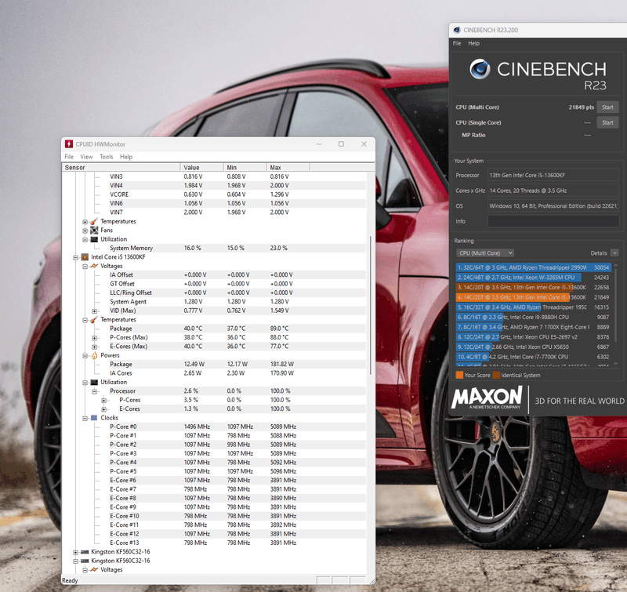627x592 pixels.
Task: Click the Cinebench R23.200 title bar app icon
Action: coord(457,30)
